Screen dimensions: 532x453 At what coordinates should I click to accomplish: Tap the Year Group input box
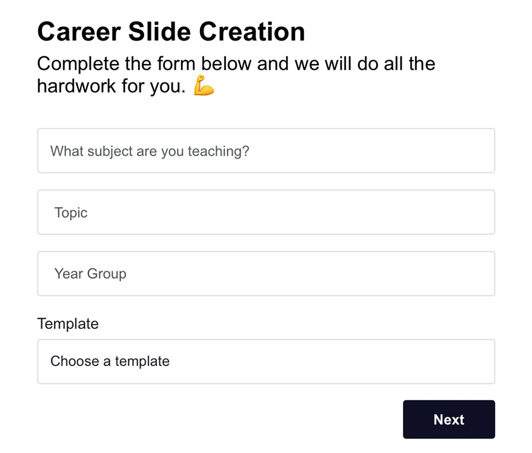click(266, 273)
